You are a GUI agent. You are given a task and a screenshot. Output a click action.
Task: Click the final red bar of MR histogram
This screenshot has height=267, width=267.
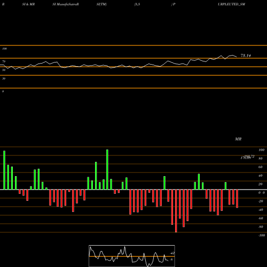[x=237, y=199]
